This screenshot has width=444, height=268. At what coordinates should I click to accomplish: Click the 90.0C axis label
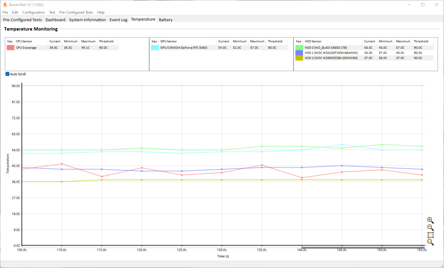[x=16, y=86]
